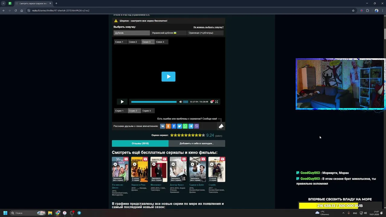Viewport: 386px width, 217px height.
Task: Open the Windows Start menu
Action: tap(5, 213)
